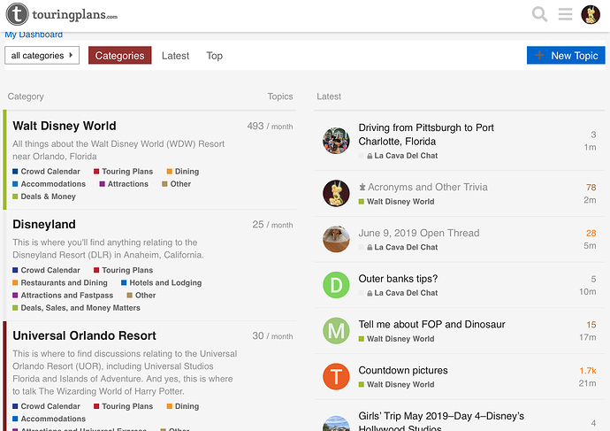Screen dimensions: 610x431
Task: Open Countdown pictures topic
Action: (x=403, y=370)
